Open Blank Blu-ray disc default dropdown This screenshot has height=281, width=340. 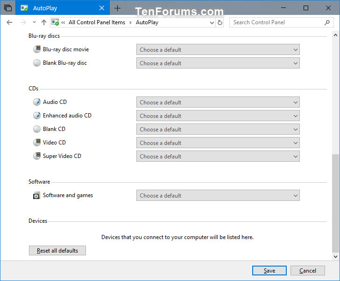(218, 63)
